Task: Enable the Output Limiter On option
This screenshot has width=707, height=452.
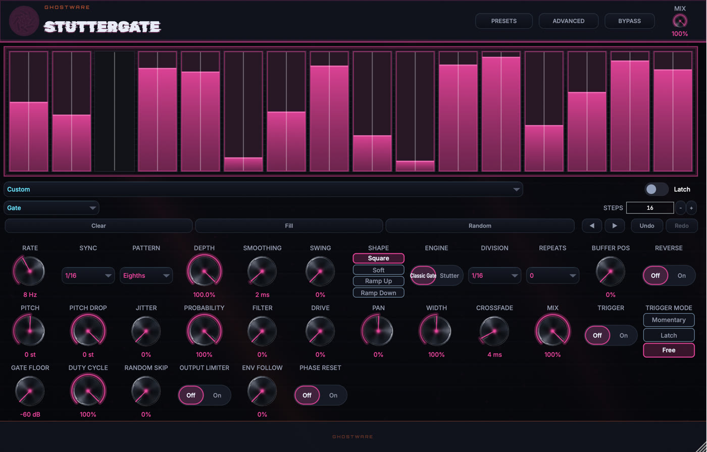Action: [x=217, y=395]
